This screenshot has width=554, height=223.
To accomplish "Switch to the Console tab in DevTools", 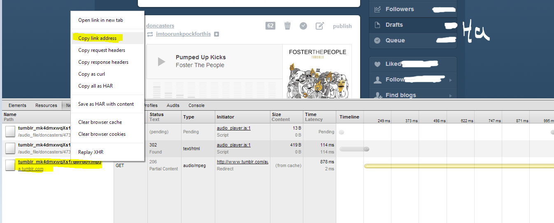I will [196, 105].
